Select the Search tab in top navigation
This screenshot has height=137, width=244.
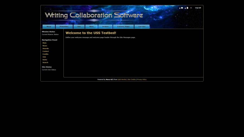(x=105, y=27)
